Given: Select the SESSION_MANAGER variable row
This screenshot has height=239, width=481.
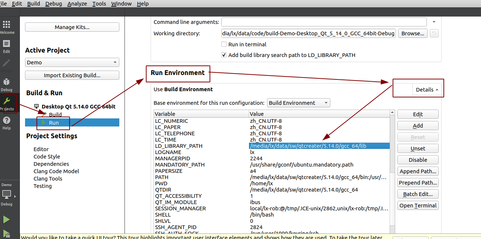Looking at the screenshot, I should (271, 208).
